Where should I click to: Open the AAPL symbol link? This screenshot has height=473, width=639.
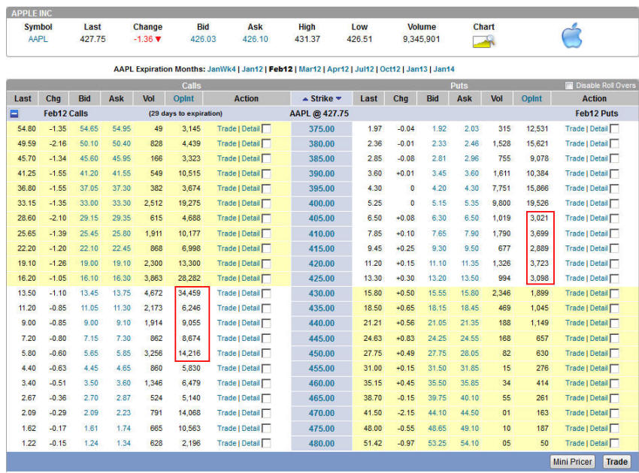click(x=38, y=39)
